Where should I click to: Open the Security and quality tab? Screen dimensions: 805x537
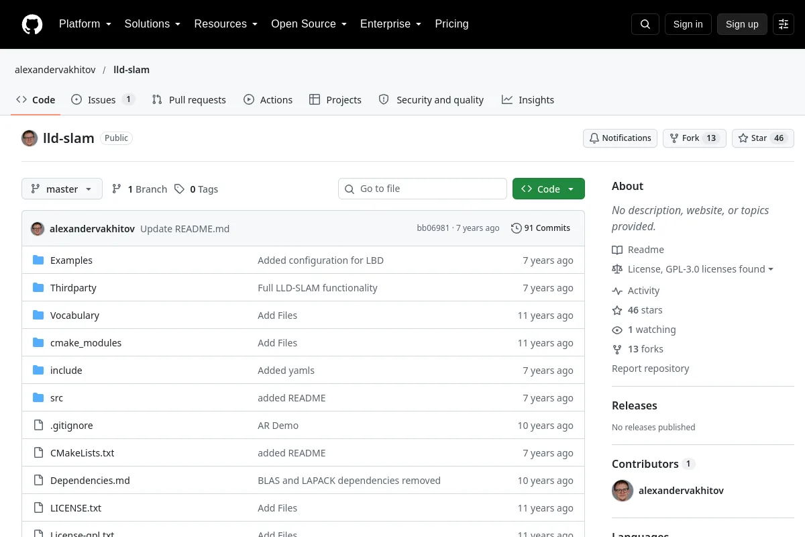click(x=431, y=100)
